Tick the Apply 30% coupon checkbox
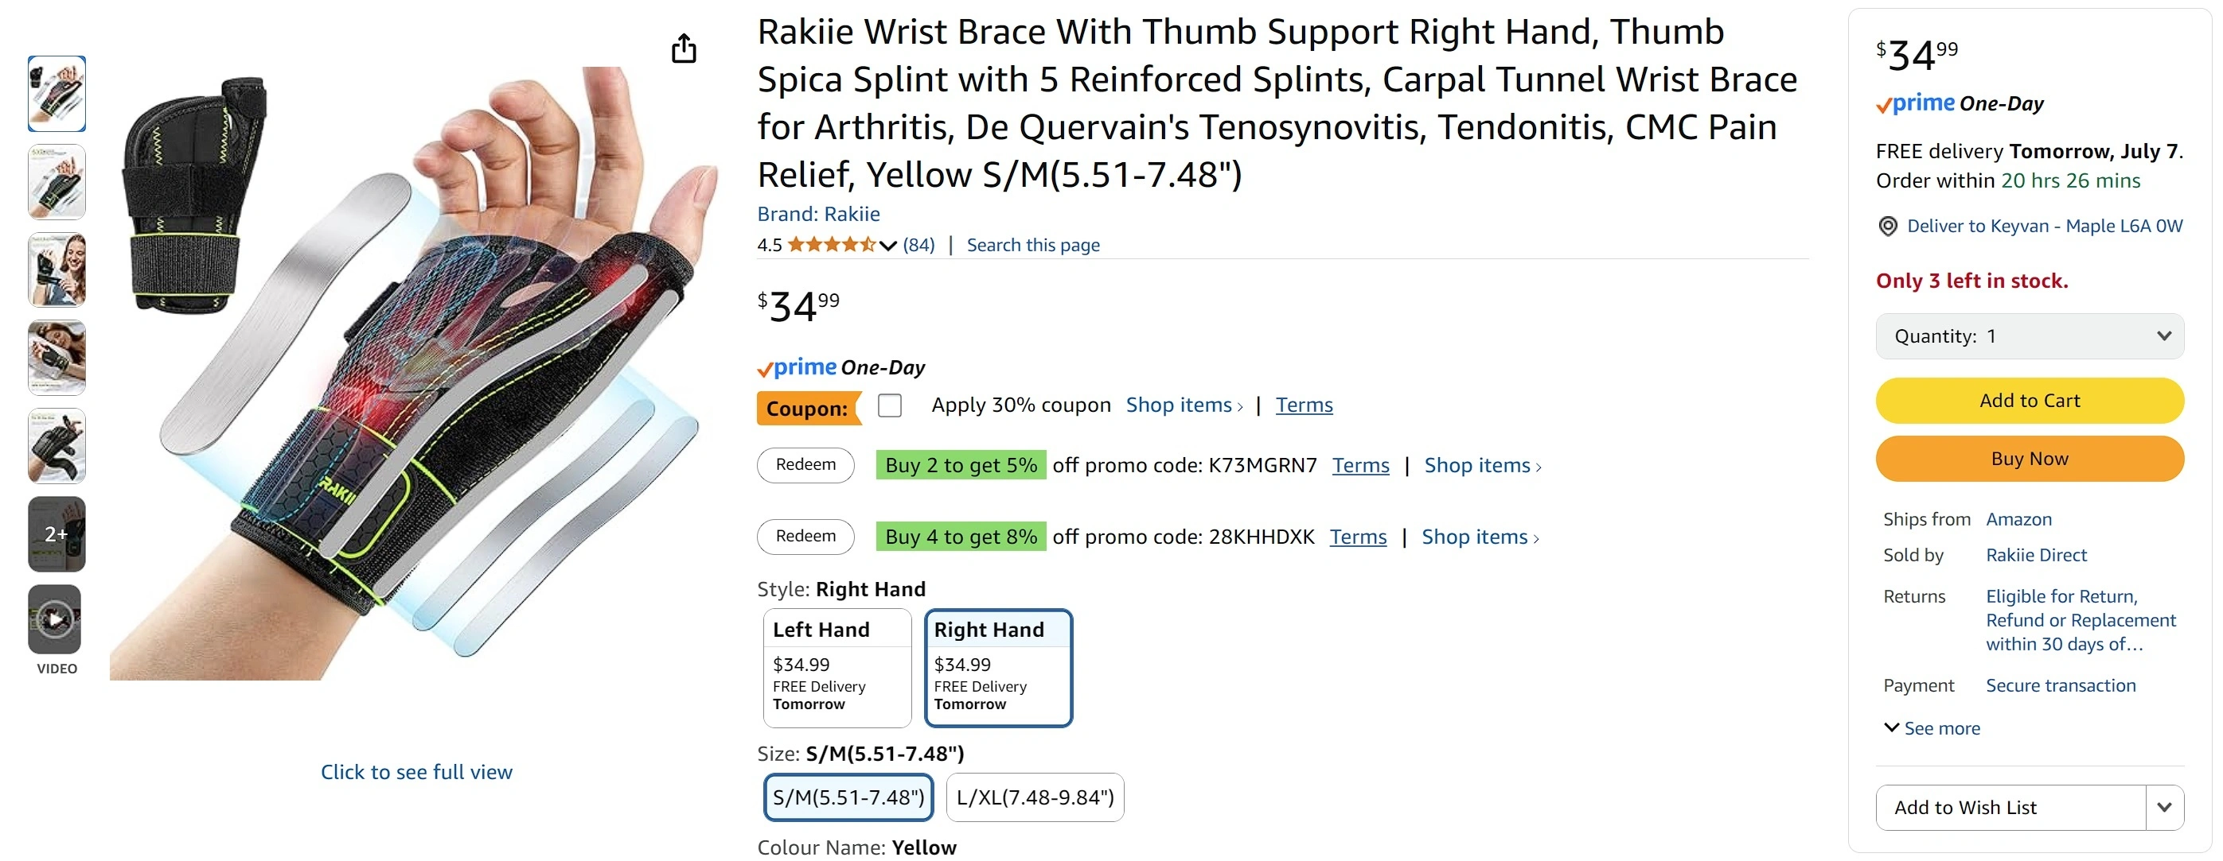This screenshot has width=2223, height=861. (x=890, y=405)
